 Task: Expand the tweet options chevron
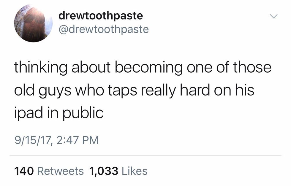click(273, 16)
